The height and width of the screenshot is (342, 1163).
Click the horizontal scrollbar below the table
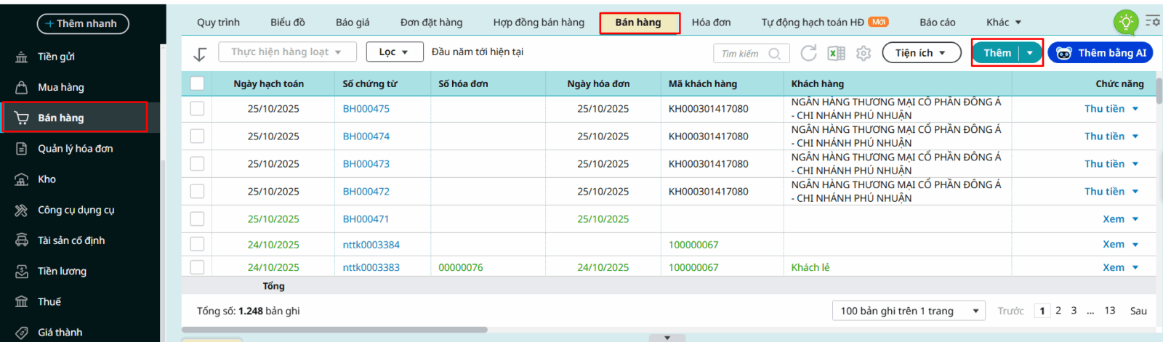(334, 330)
